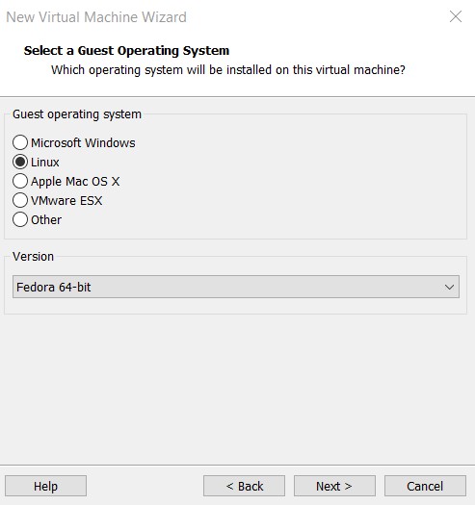This screenshot has height=505, width=475.
Task: Pick Apple Mac OS X as guest
Action: (x=20, y=181)
